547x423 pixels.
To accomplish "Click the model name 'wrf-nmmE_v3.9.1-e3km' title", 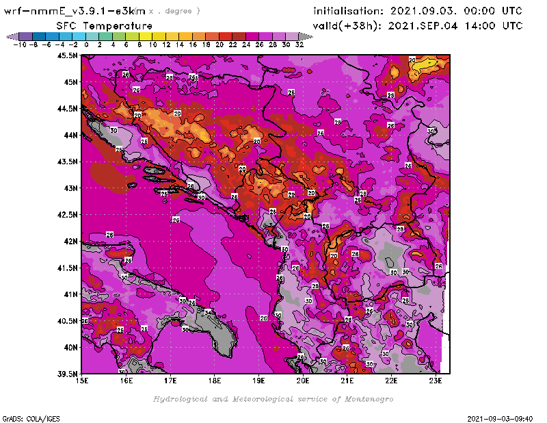I will pyautogui.click(x=75, y=11).
